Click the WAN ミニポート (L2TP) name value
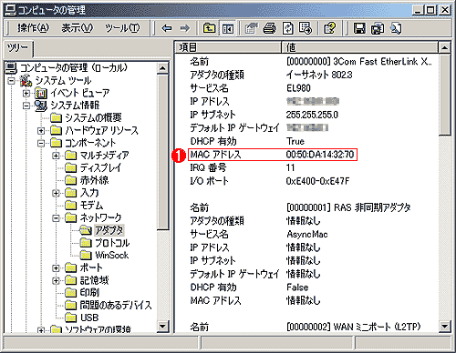The width and height of the screenshot is (456, 353). click(x=354, y=327)
